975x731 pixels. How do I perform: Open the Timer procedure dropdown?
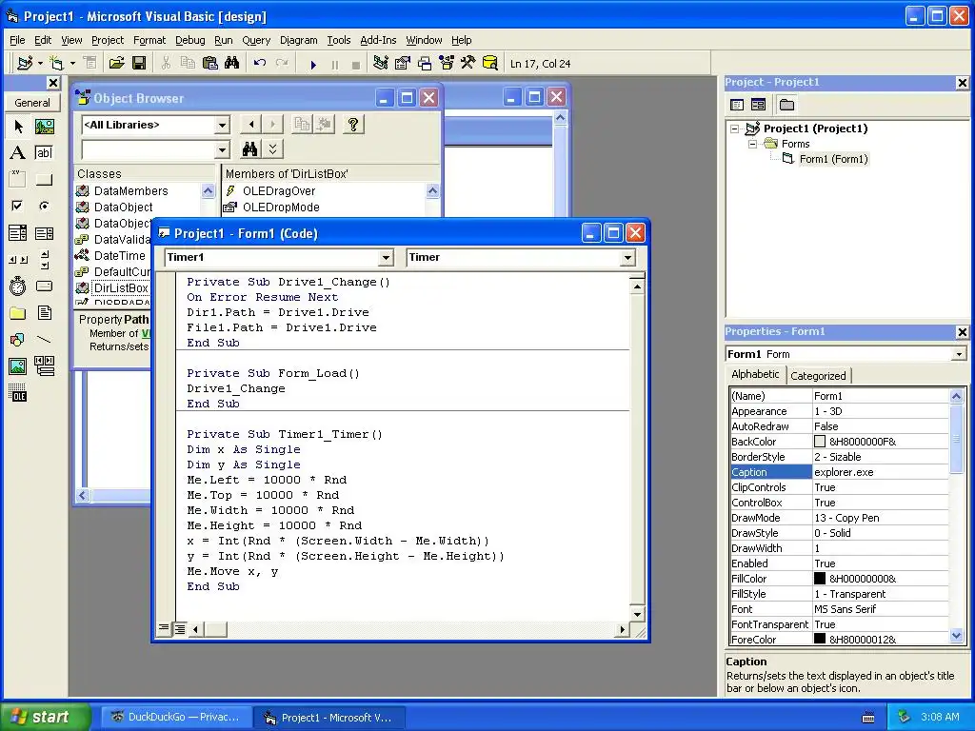click(627, 257)
